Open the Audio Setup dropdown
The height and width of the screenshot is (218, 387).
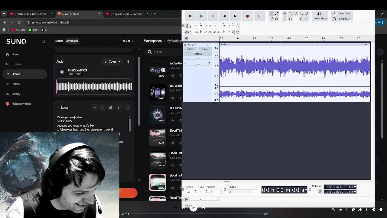pyautogui.click(x=320, y=16)
